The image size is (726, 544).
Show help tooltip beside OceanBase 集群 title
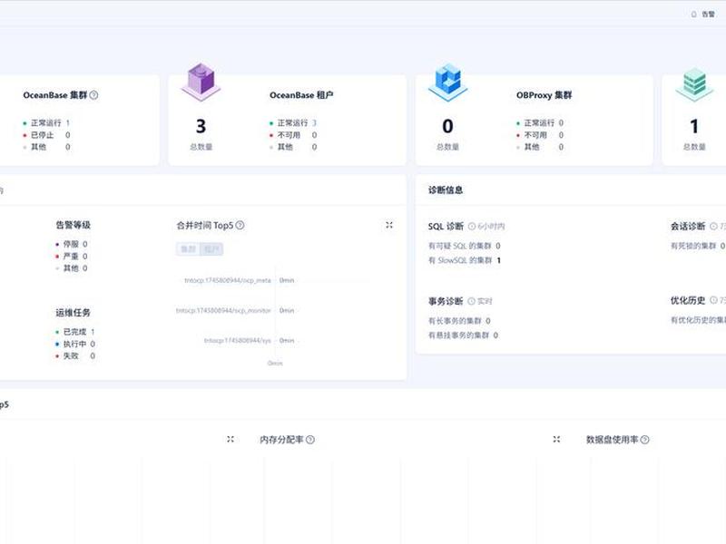(93, 95)
